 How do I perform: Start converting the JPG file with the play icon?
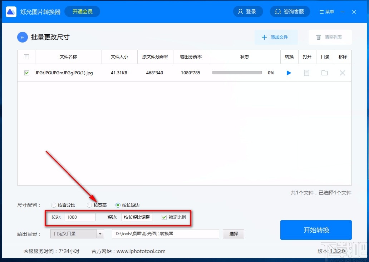pyautogui.click(x=289, y=73)
